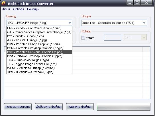The width and height of the screenshot is (155, 116).
Task: Minimize the converter window
Action: pyautogui.click(x=130, y=3)
